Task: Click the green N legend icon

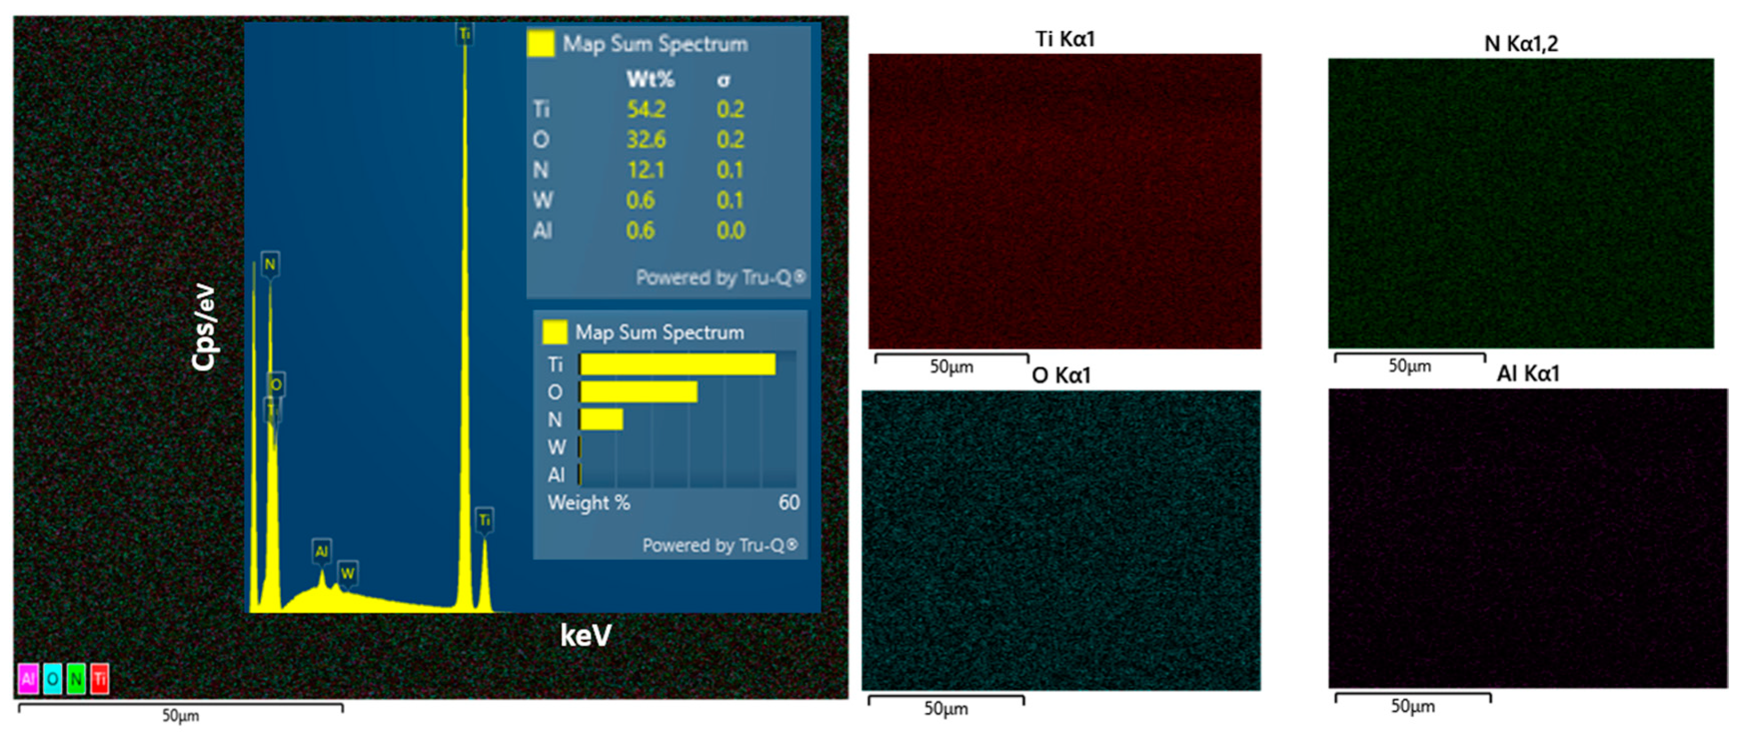Action: (x=76, y=679)
